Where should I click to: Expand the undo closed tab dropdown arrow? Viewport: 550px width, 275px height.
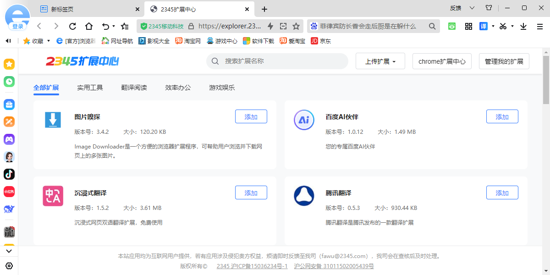(x=113, y=27)
